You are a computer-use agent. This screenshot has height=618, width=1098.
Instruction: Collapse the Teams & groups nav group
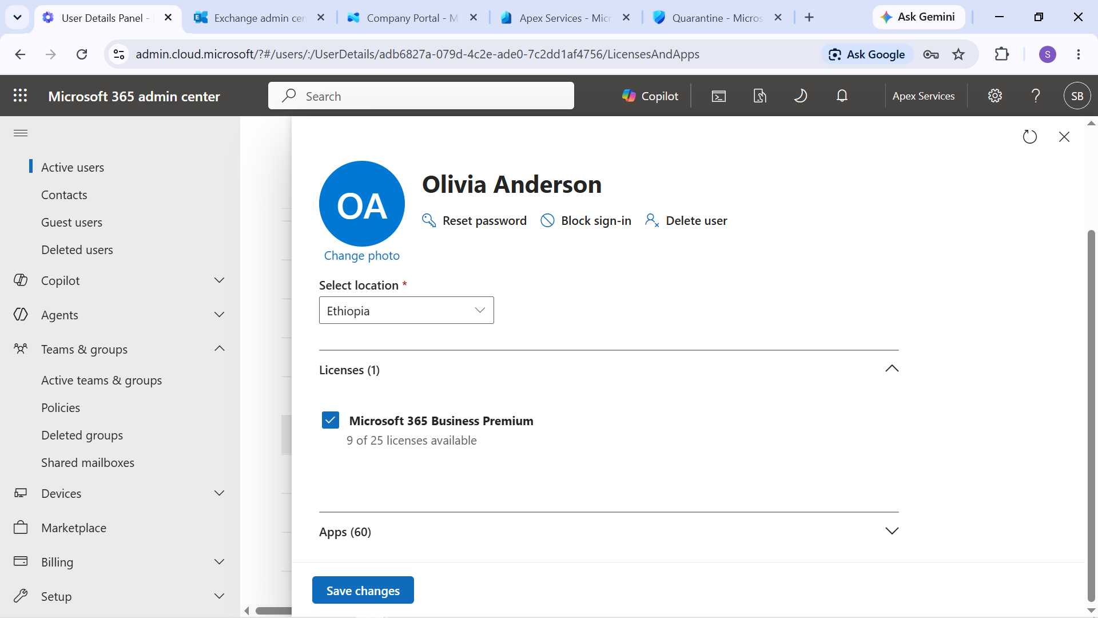click(x=219, y=349)
